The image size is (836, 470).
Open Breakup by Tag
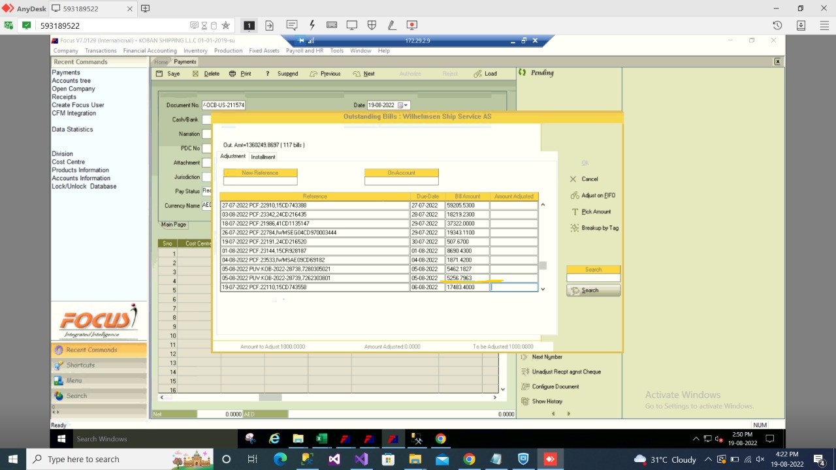point(599,228)
